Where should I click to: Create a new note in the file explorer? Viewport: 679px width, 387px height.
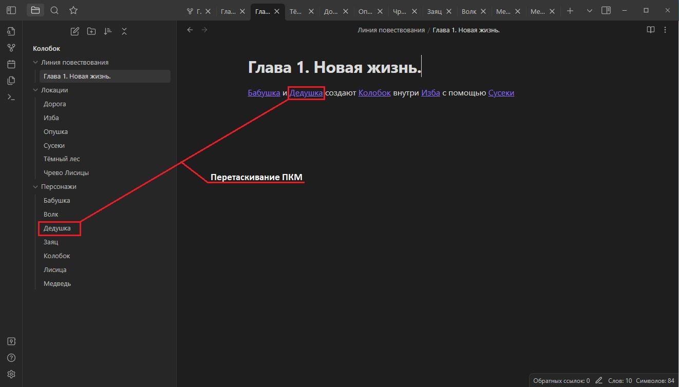pos(75,31)
